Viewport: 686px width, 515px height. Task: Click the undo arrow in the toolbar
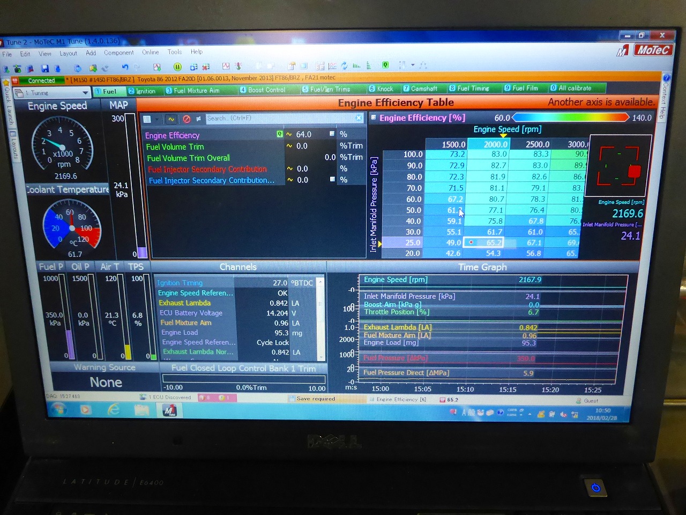125,67
